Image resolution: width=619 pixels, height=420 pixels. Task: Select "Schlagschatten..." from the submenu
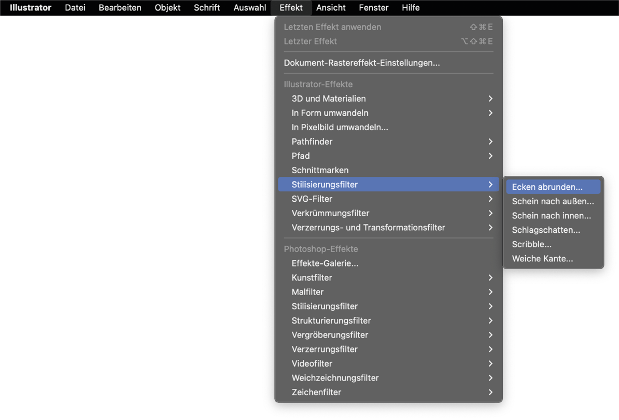pyautogui.click(x=546, y=230)
